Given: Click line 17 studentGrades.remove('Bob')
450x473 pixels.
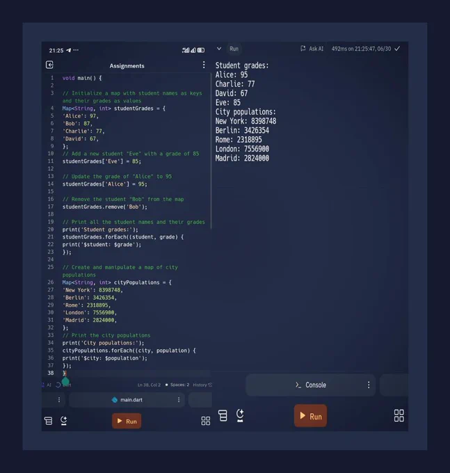Looking at the screenshot, I should pyautogui.click(x=104, y=207).
